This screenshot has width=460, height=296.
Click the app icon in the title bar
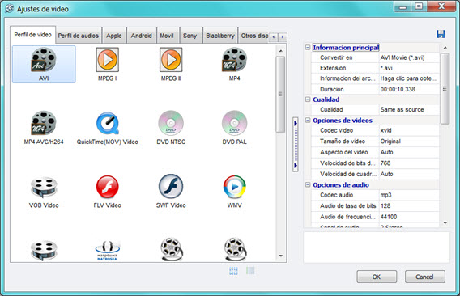[x=10, y=9]
